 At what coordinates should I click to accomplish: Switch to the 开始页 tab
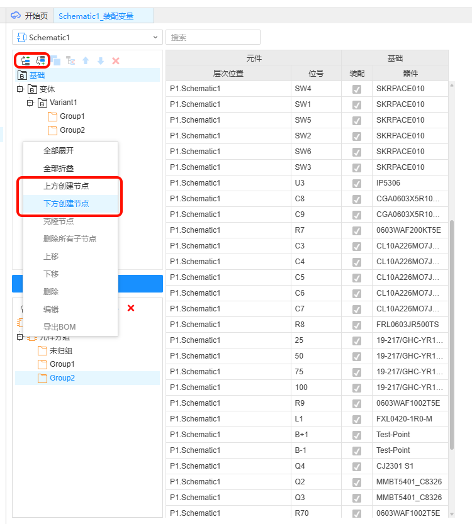pyautogui.click(x=30, y=16)
